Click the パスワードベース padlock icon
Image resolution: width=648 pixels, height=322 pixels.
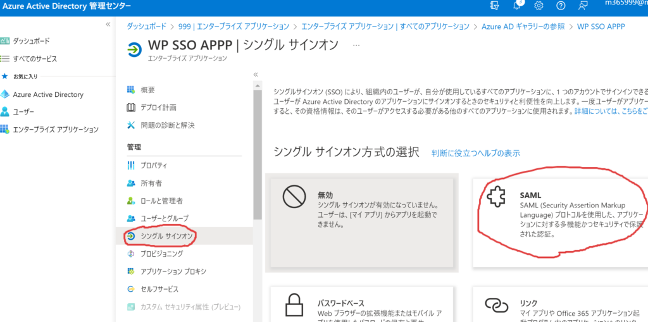[294, 305]
